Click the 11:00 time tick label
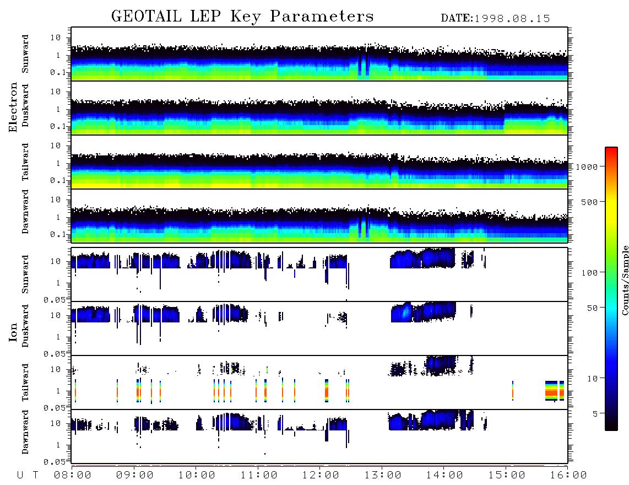629x485 pixels. point(259,475)
